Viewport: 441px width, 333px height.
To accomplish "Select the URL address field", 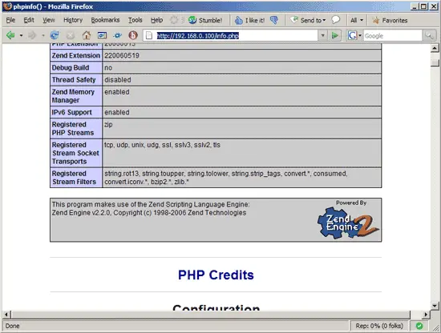I will pyautogui.click(x=231, y=36).
